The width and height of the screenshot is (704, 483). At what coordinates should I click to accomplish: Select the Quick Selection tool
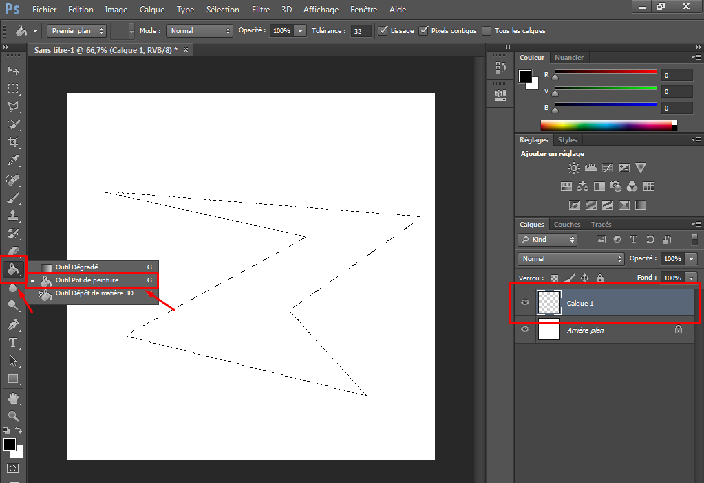pos(13,124)
